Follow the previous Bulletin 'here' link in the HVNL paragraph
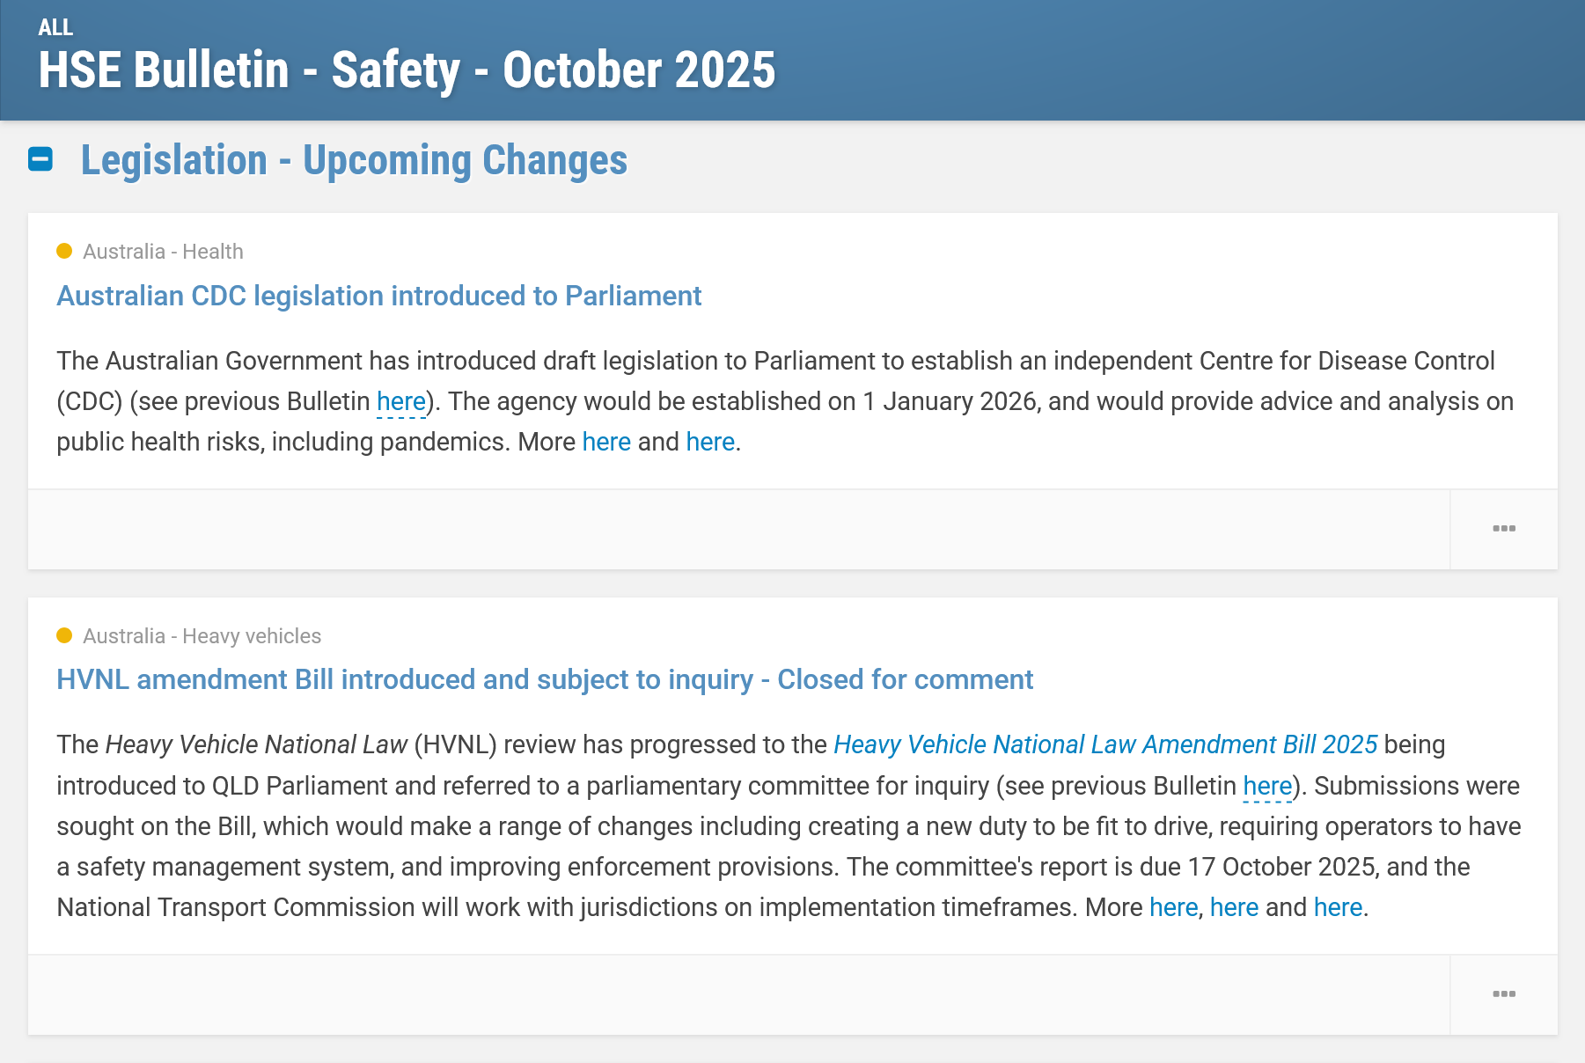This screenshot has height=1063, width=1585. 1267,786
